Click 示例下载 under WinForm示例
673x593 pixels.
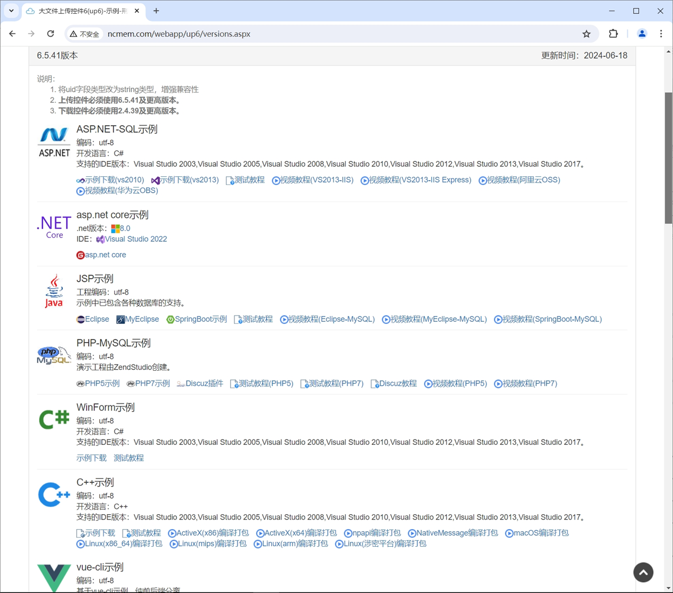point(91,457)
